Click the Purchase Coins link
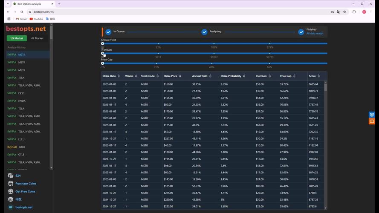The image size is (379, 213). click(x=26, y=184)
